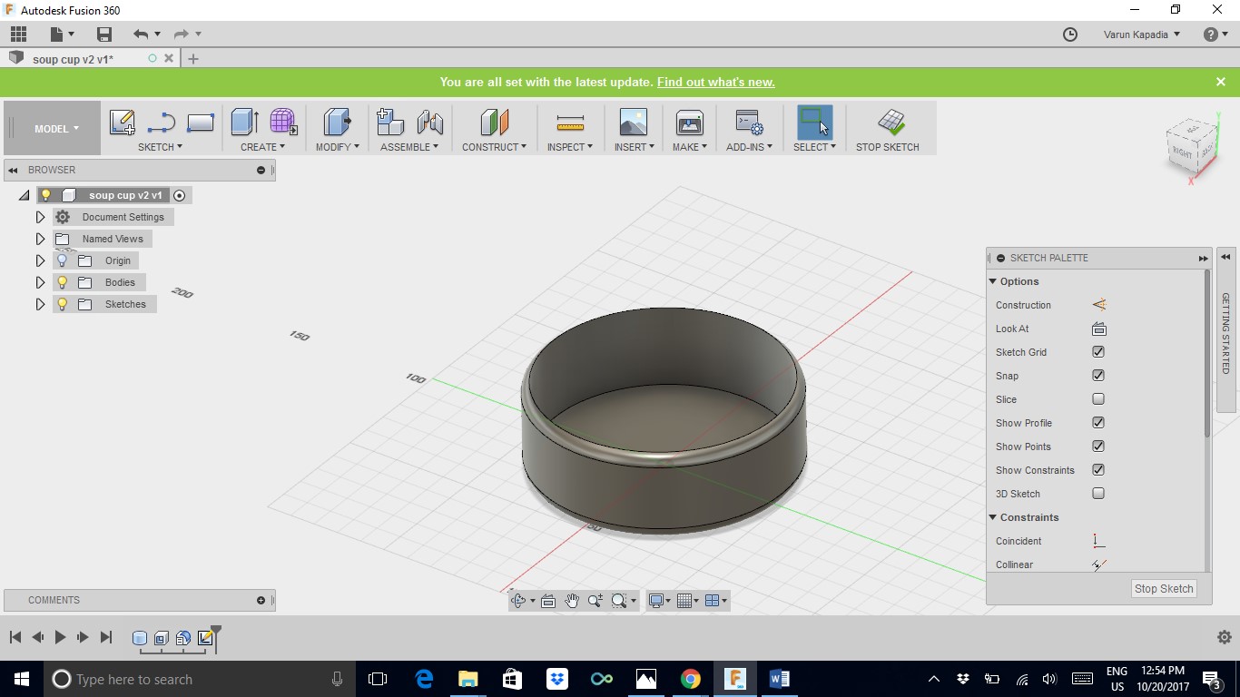Click the Stop Sketch button in Sketch Palette
This screenshot has height=697, width=1240.
coord(1164,589)
